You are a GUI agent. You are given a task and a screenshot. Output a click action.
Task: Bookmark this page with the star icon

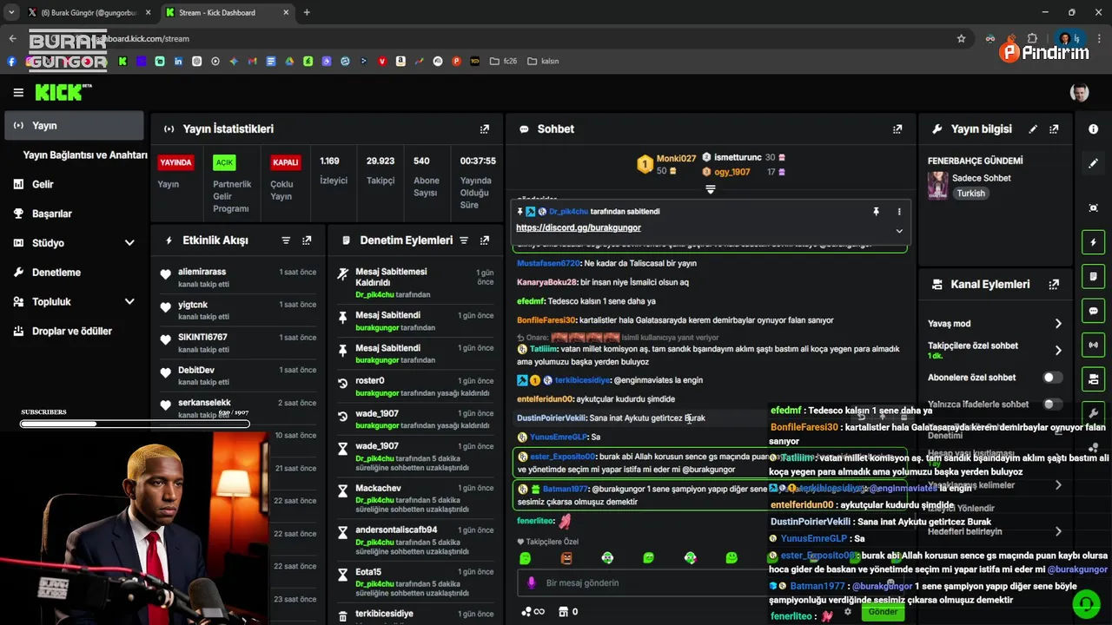[961, 38]
